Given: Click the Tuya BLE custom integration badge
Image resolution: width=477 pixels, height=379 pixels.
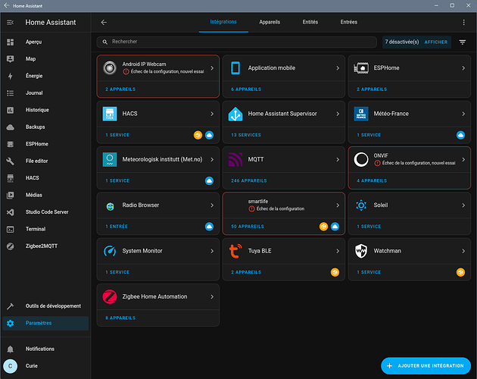Looking at the screenshot, I should pos(335,272).
